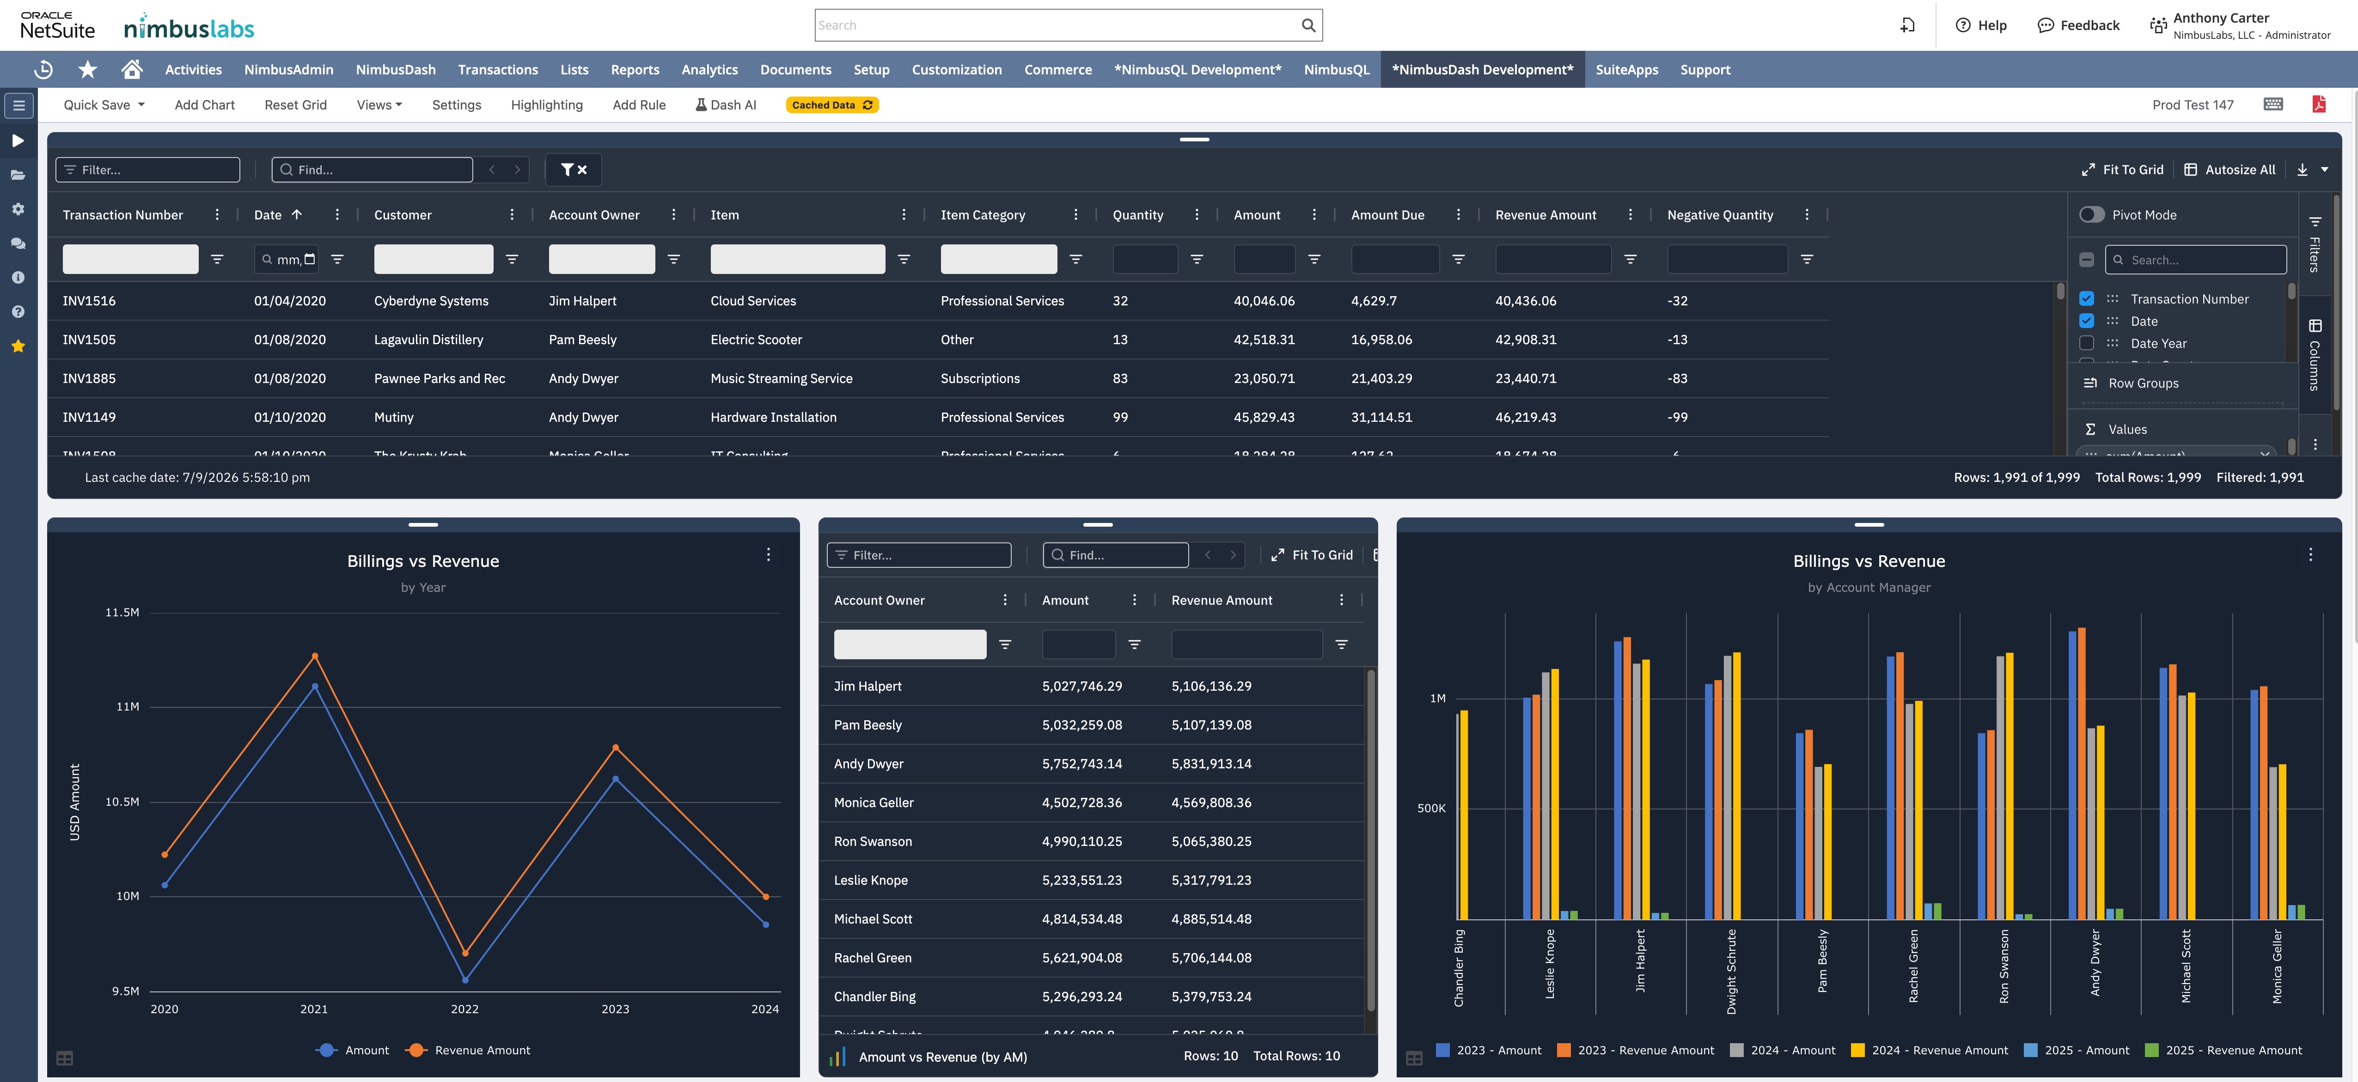Open the Create New icon in header

(x=1908, y=25)
